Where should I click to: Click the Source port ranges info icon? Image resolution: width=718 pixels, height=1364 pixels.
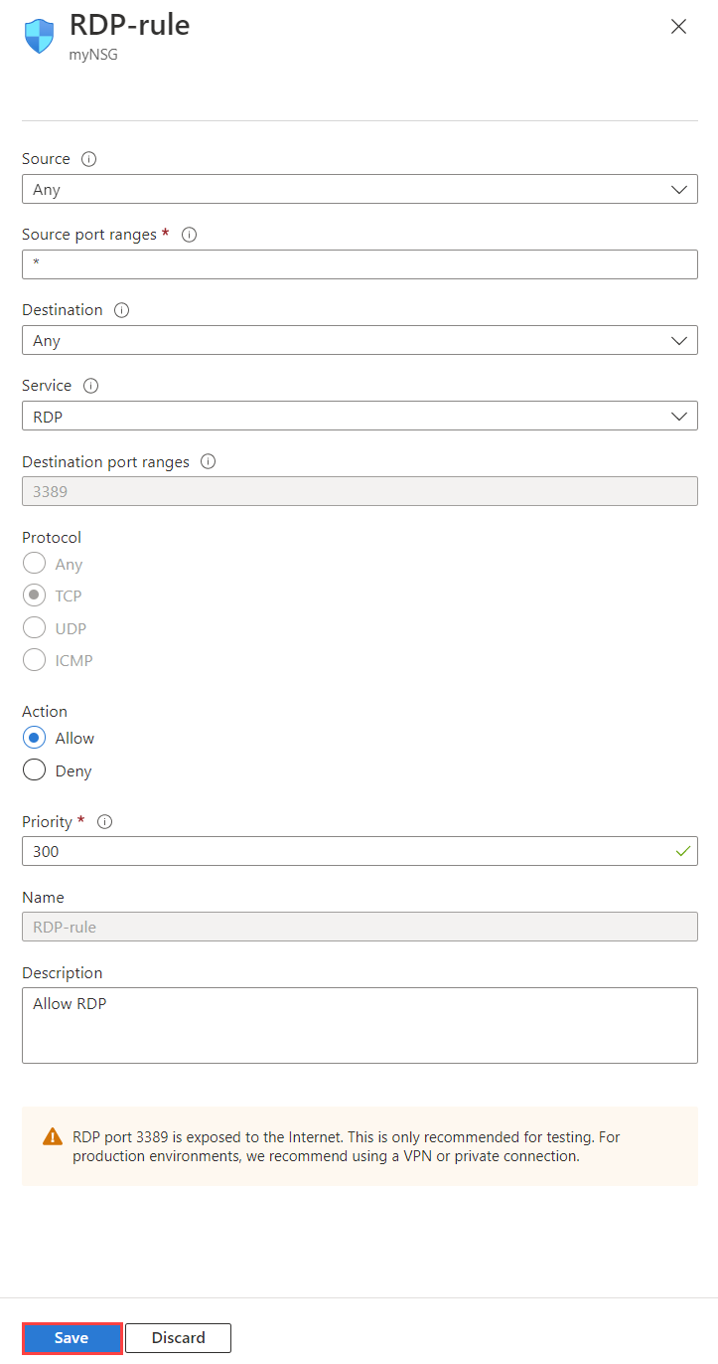click(x=189, y=234)
